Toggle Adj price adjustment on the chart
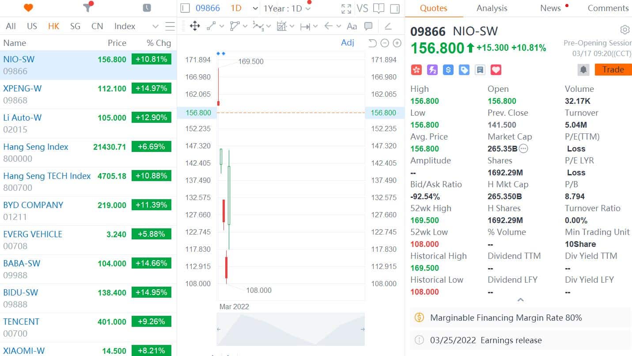The width and height of the screenshot is (632, 356). click(x=348, y=42)
